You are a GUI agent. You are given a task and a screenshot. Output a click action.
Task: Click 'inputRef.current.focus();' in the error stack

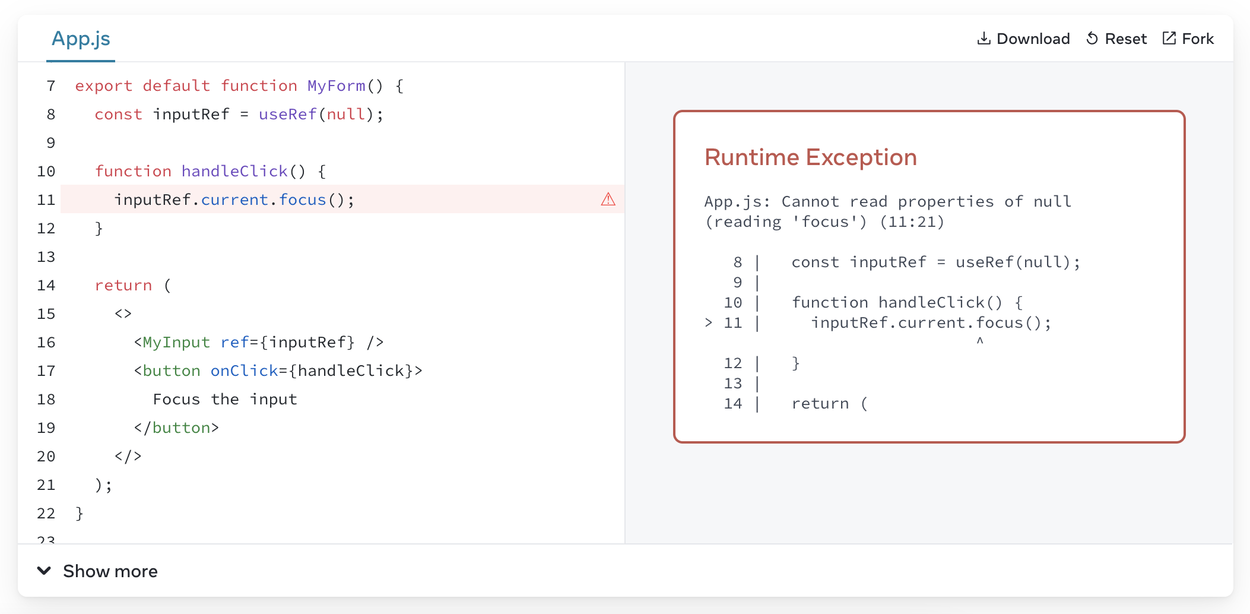[931, 322]
